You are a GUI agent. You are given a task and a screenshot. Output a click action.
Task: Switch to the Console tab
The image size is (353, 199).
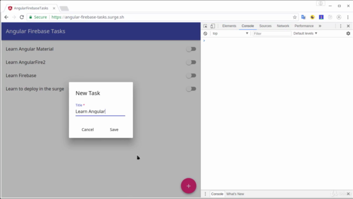pos(248,26)
